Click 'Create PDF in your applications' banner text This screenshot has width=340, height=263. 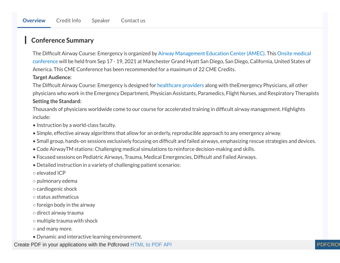pyautogui.click(x=72, y=245)
